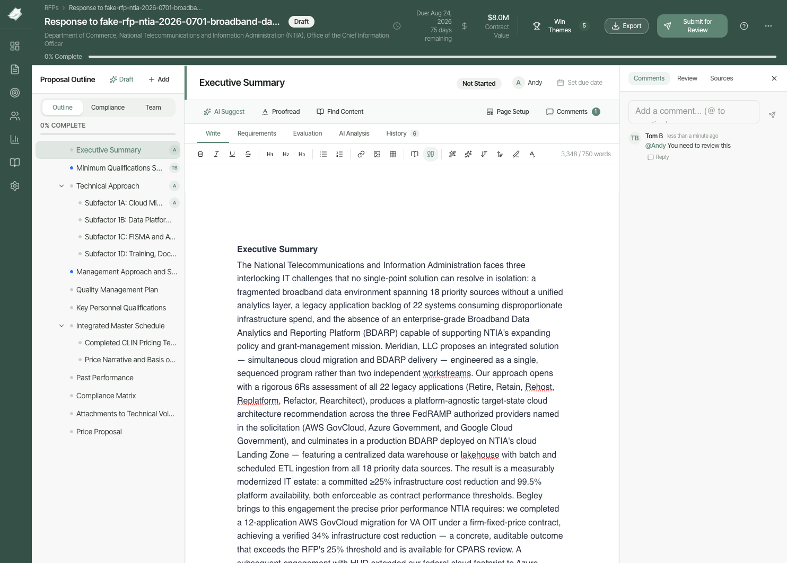Open the AI Analysis tab

click(x=354, y=133)
